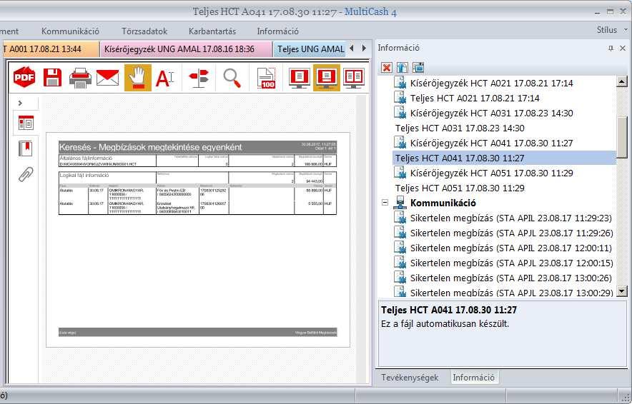This screenshot has width=632, height=404.
Task: Expand the viewer side panel chevron
Action: tap(20, 103)
